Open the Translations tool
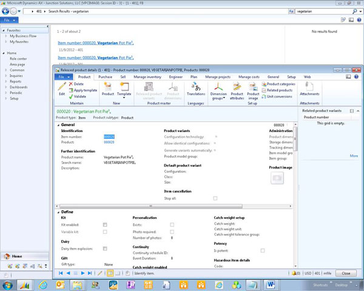 tap(196, 89)
